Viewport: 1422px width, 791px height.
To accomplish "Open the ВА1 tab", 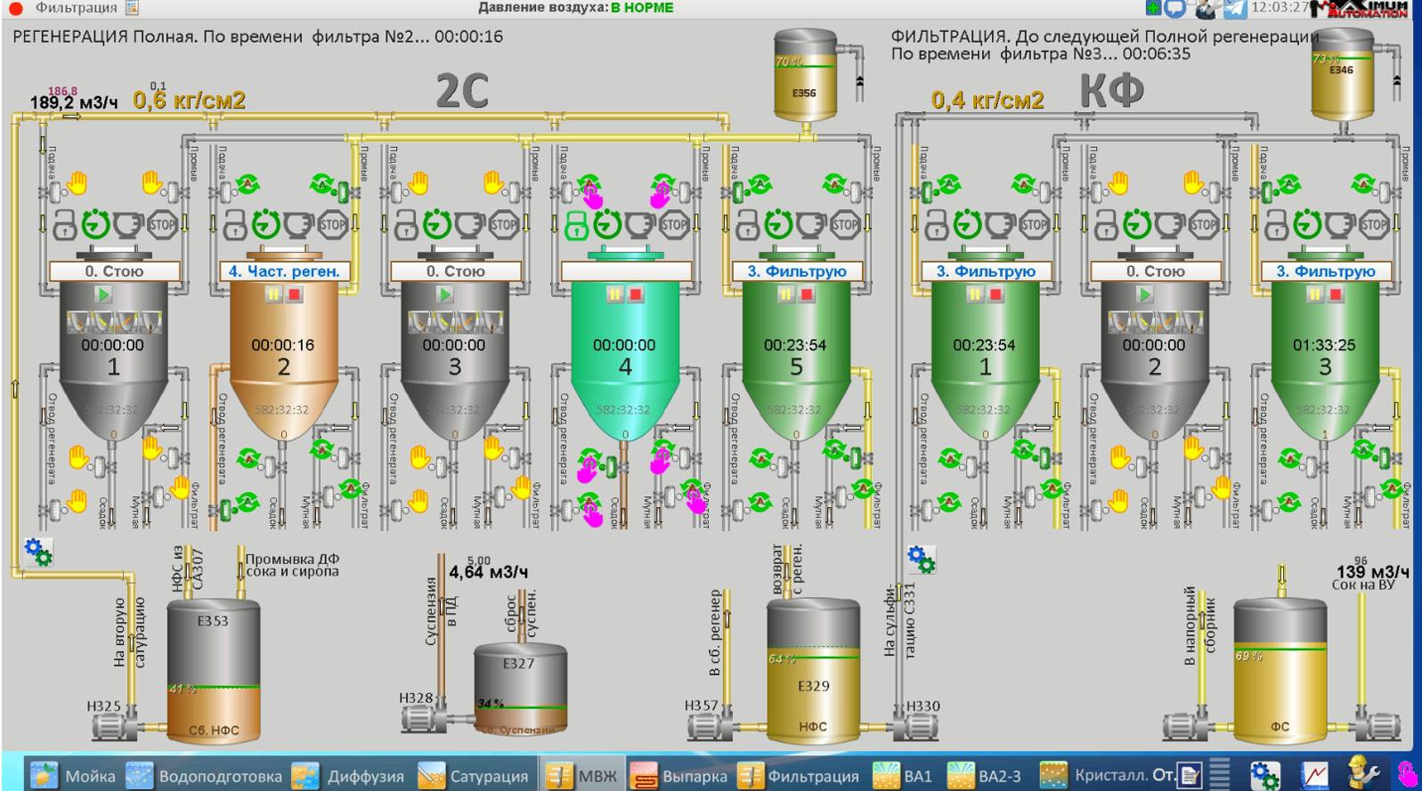I will pos(903,776).
